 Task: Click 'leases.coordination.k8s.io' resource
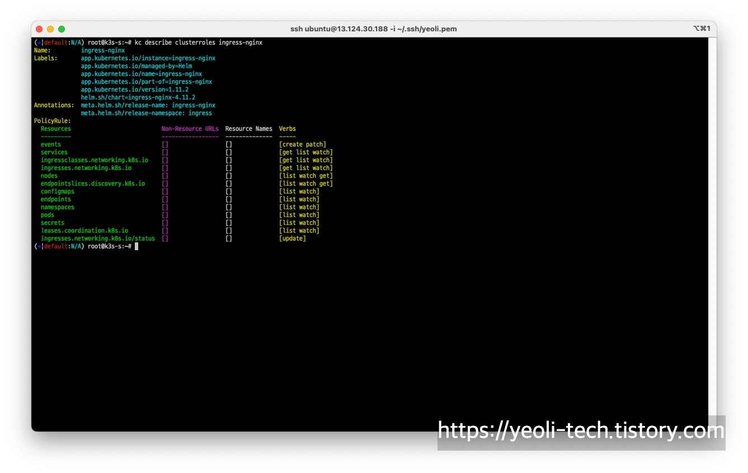point(84,231)
